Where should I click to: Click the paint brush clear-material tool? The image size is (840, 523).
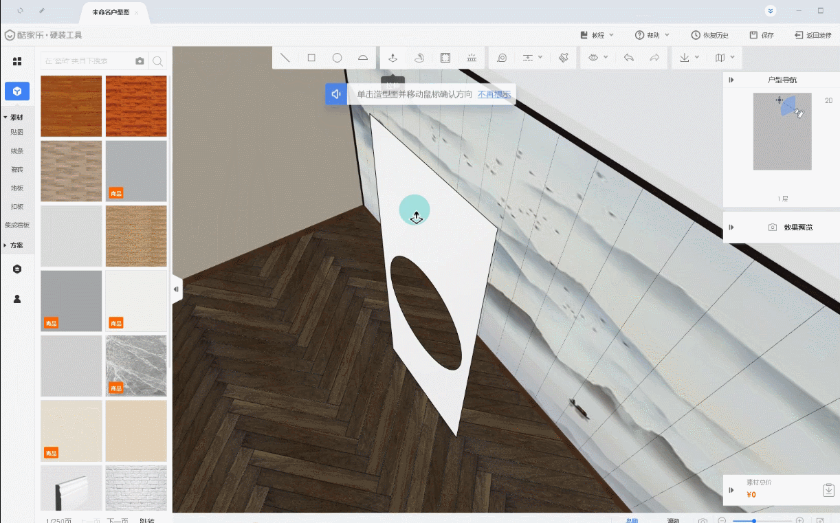point(564,58)
